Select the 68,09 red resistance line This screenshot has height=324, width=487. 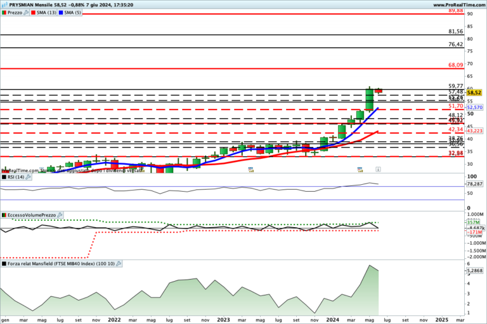pyautogui.click(x=254, y=68)
